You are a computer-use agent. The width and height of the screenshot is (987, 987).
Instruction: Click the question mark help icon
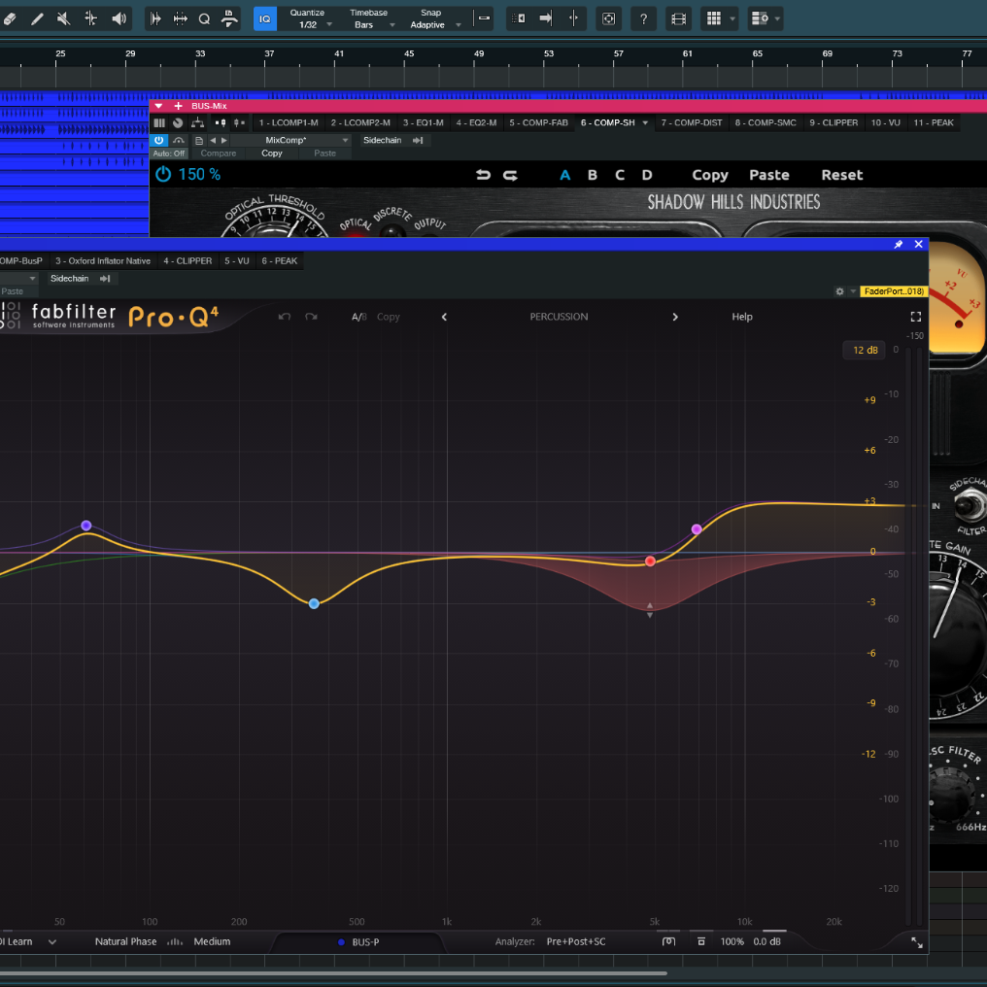tap(643, 18)
